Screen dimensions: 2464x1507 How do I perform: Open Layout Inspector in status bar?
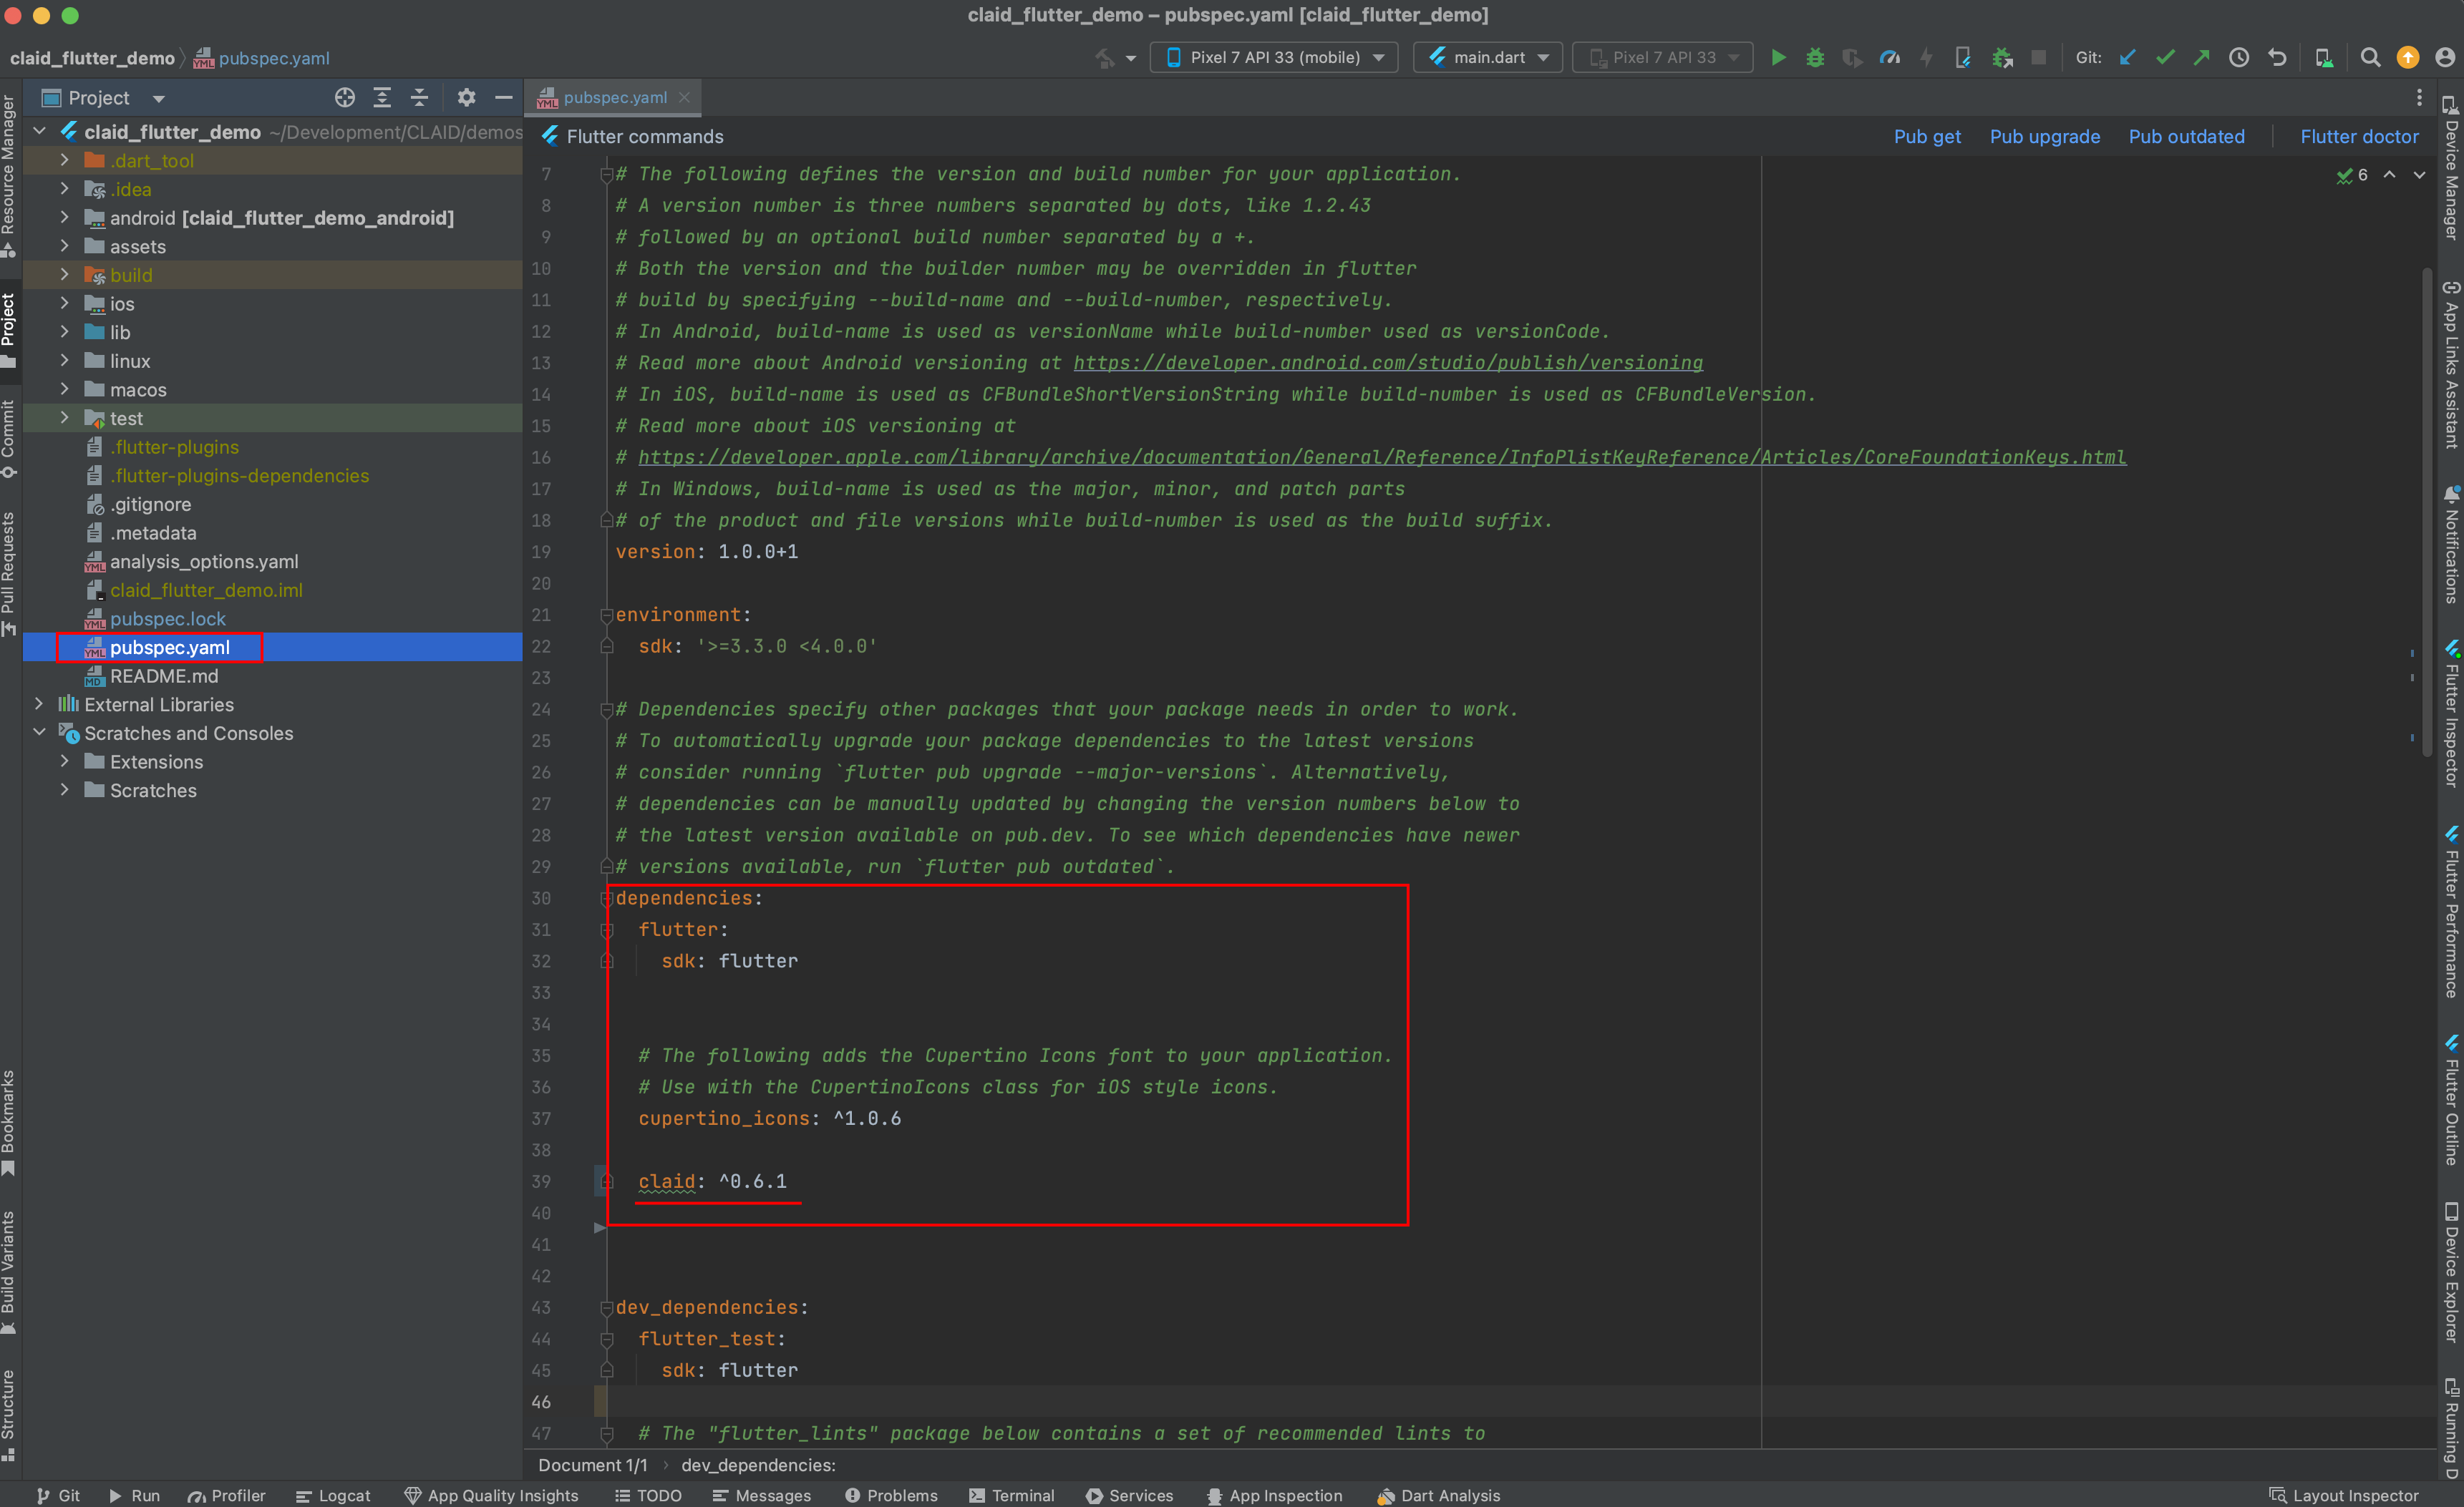pos(2344,1495)
